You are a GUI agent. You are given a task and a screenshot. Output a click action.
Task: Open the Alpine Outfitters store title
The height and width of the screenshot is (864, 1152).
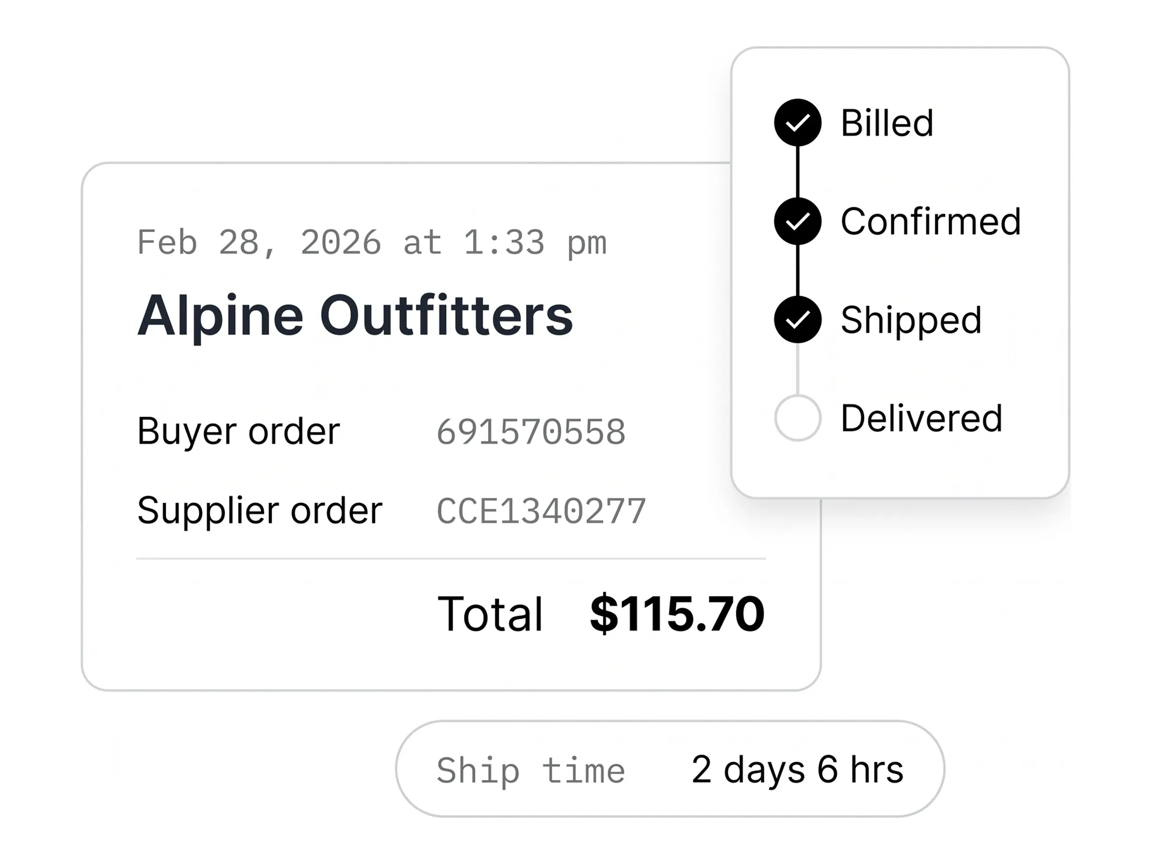[355, 316]
